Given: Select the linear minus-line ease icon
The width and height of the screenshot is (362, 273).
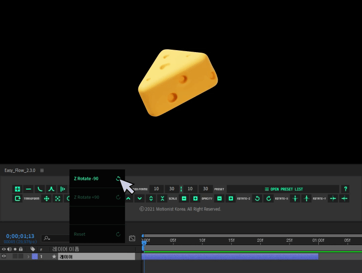Looking at the screenshot, I should point(29,189).
